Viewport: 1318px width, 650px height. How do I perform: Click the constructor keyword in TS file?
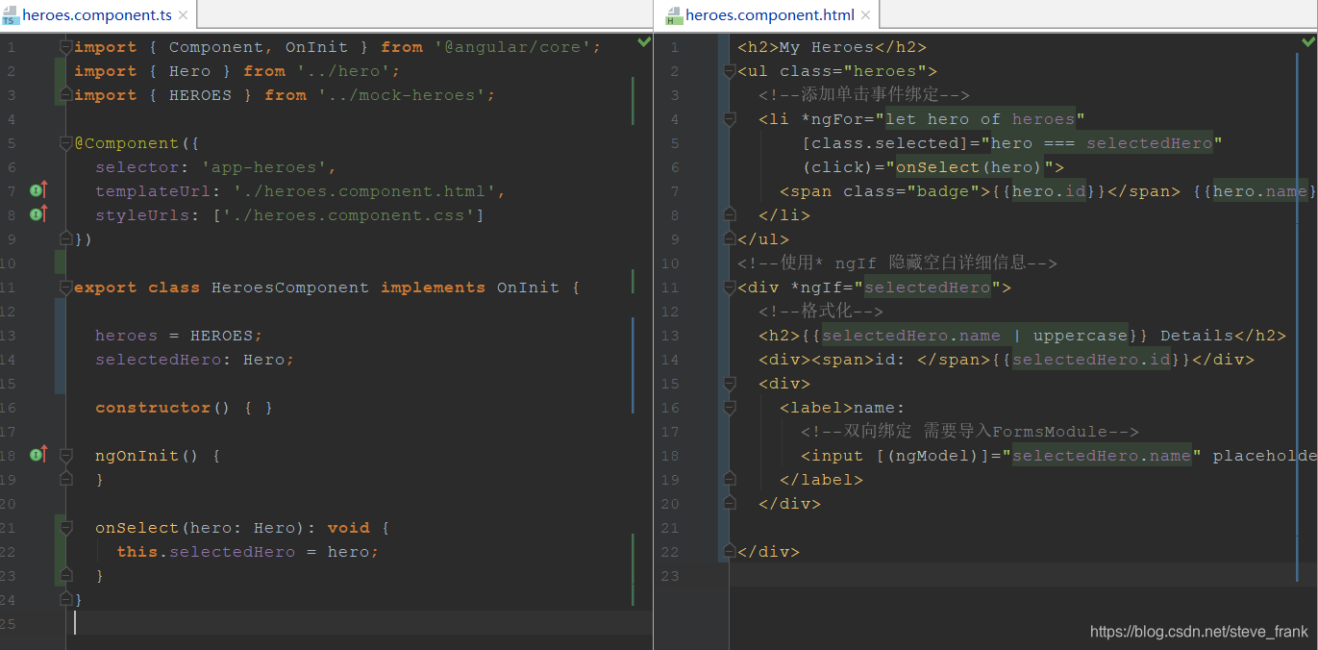[153, 408]
